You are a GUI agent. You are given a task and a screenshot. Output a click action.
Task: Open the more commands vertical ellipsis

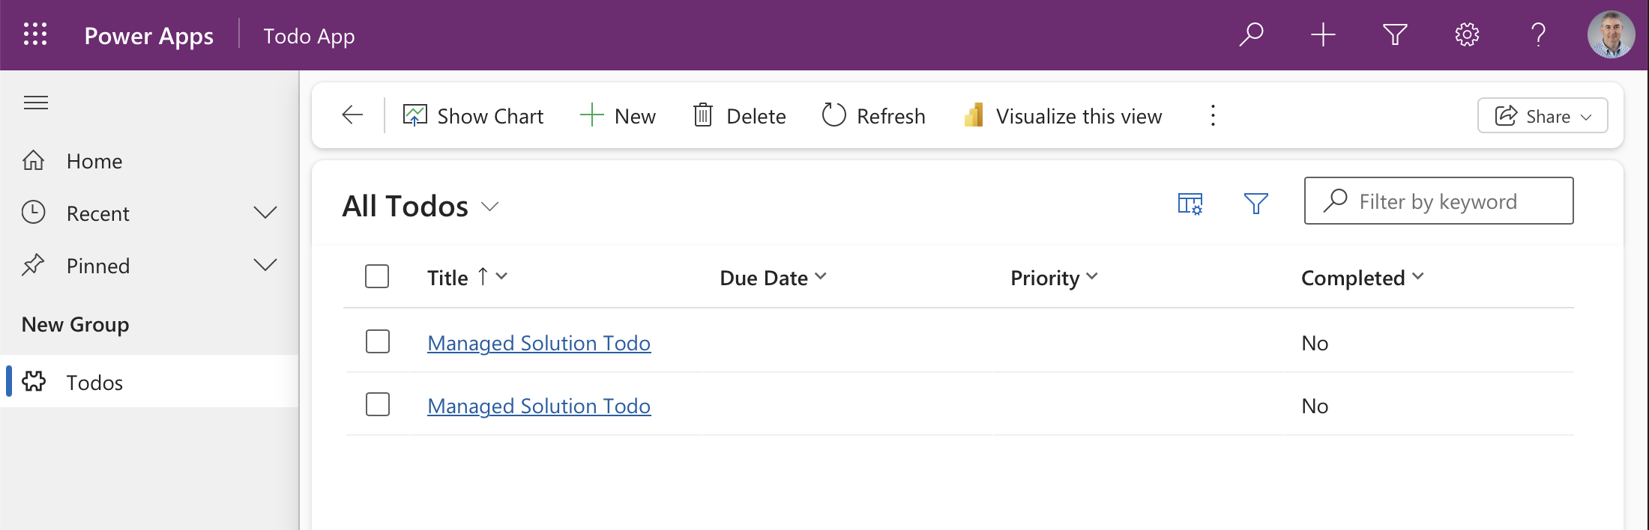(x=1213, y=115)
